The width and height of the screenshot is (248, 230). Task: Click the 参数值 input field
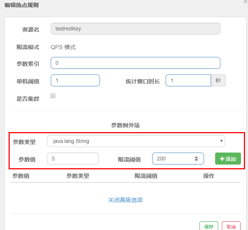tap(73, 159)
